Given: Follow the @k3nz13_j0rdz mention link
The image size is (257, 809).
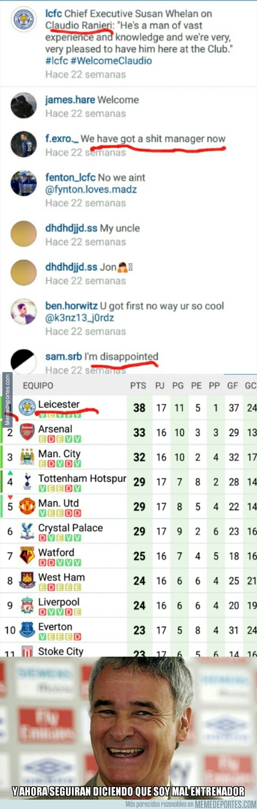Looking at the screenshot, I should click(x=79, y=318).
